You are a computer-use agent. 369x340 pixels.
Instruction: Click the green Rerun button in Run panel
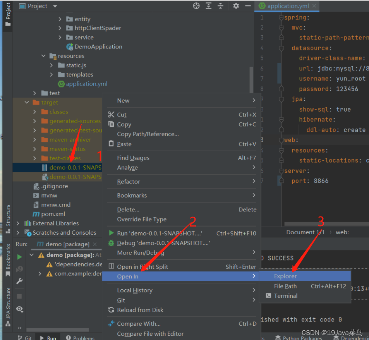(x=19, y=257)
